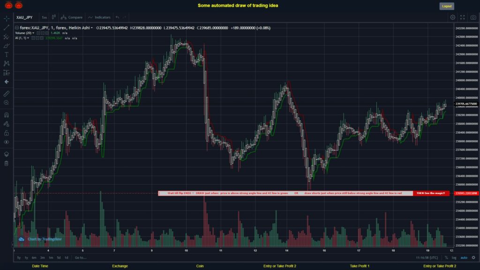Click the Go to... button

[x=81, y=258]
